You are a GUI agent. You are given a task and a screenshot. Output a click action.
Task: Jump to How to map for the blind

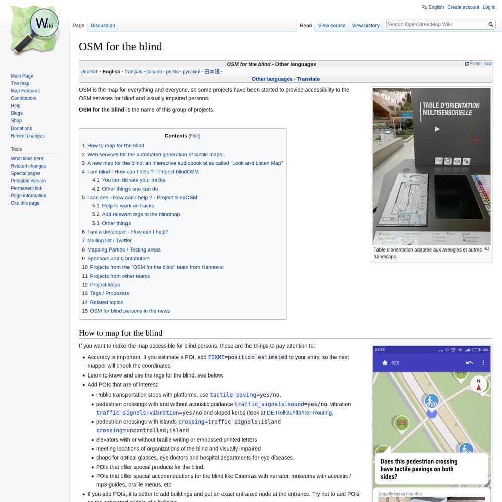pos(115,146)
